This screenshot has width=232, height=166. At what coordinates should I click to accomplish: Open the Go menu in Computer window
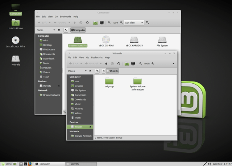56,17
